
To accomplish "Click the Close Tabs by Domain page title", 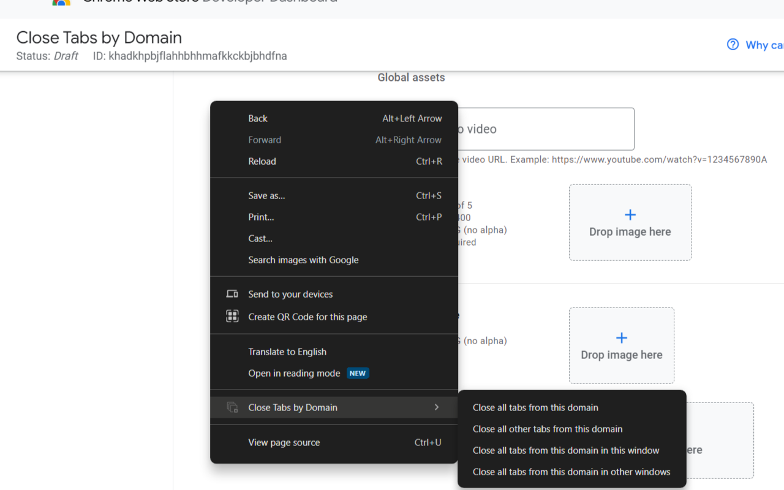I will tap(99, 37).
